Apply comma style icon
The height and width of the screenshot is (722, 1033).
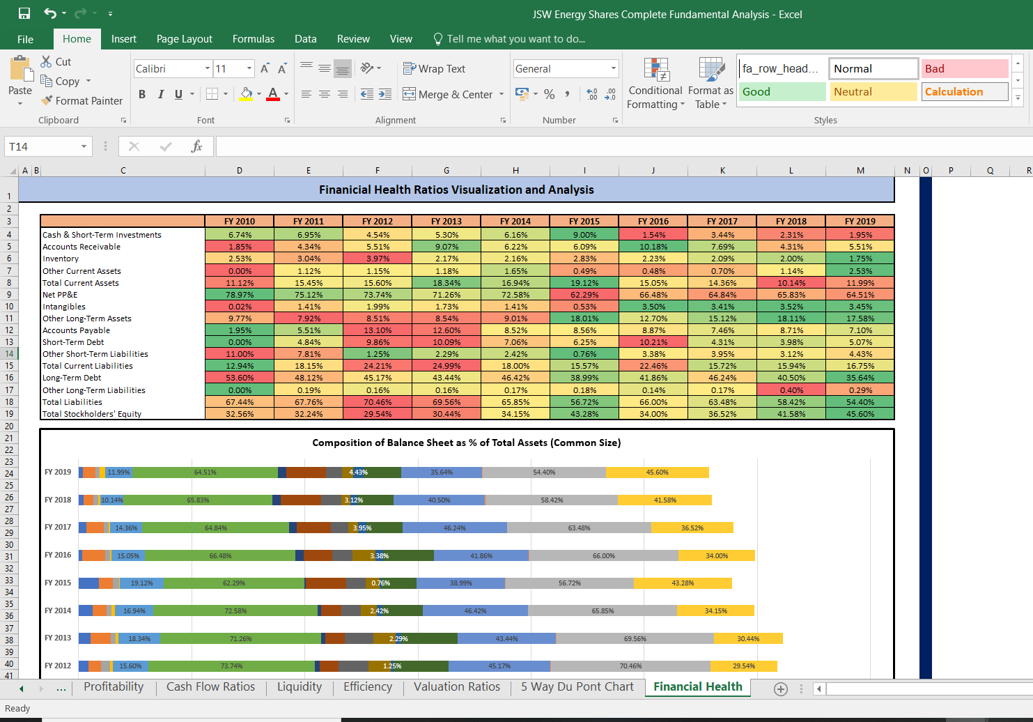pos(568,94)
